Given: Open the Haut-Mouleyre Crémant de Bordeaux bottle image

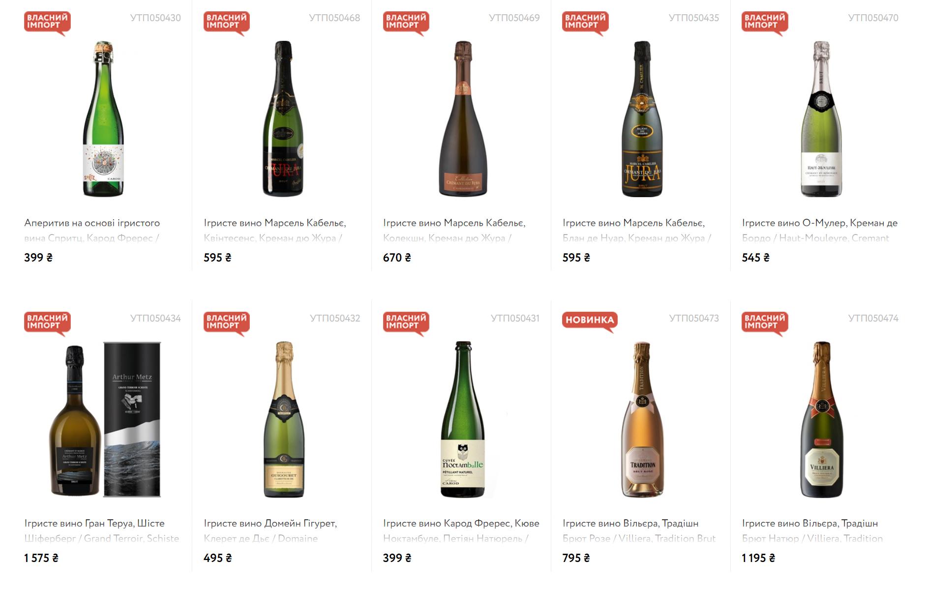Looking at the screenshot, I should coord(821,119).
